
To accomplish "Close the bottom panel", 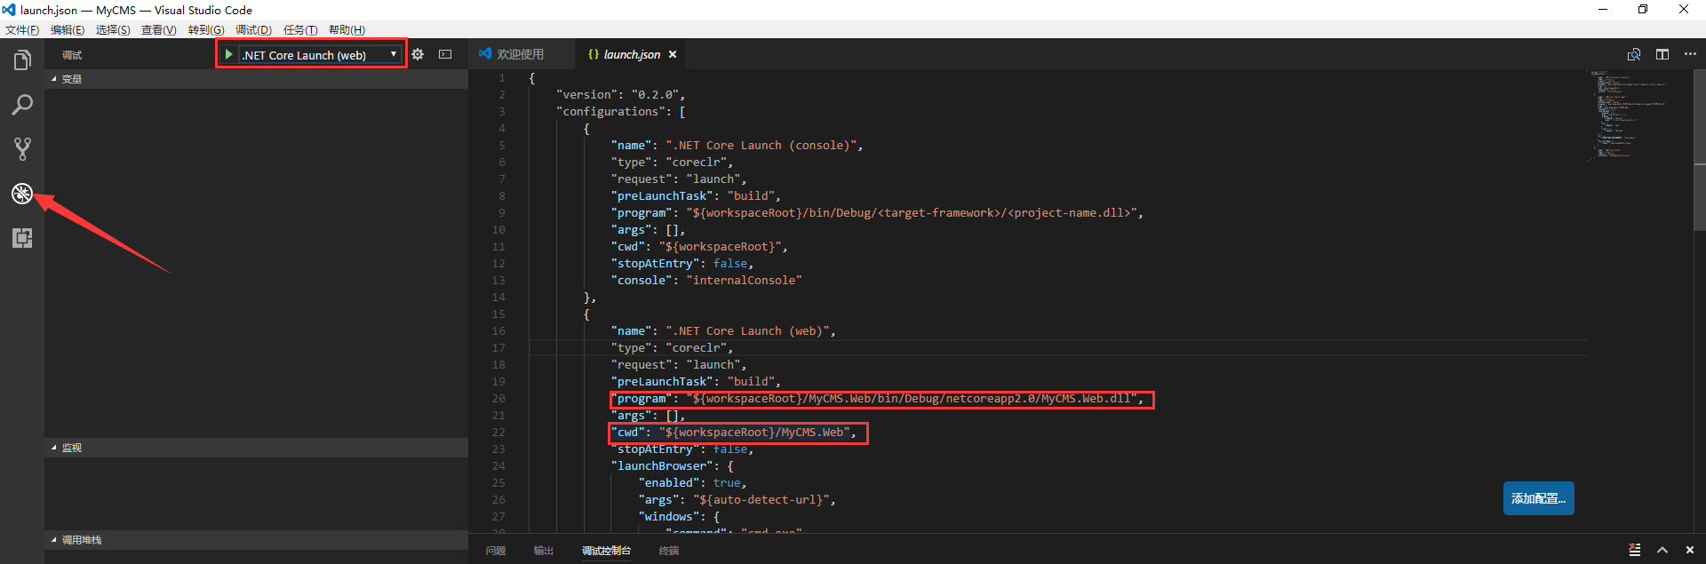I will coord(1690,550).
